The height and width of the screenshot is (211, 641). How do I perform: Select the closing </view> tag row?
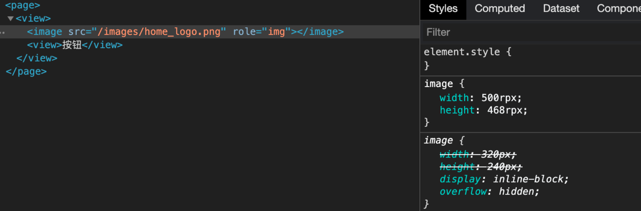click(x=37, y=58)
